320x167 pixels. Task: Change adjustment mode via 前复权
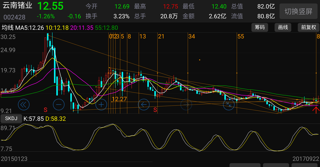coord(309,27)
